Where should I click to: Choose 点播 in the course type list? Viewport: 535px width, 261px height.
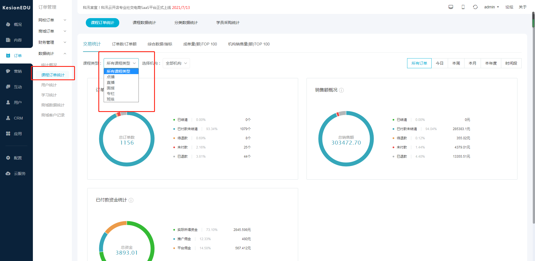click(x=121, y=77)
